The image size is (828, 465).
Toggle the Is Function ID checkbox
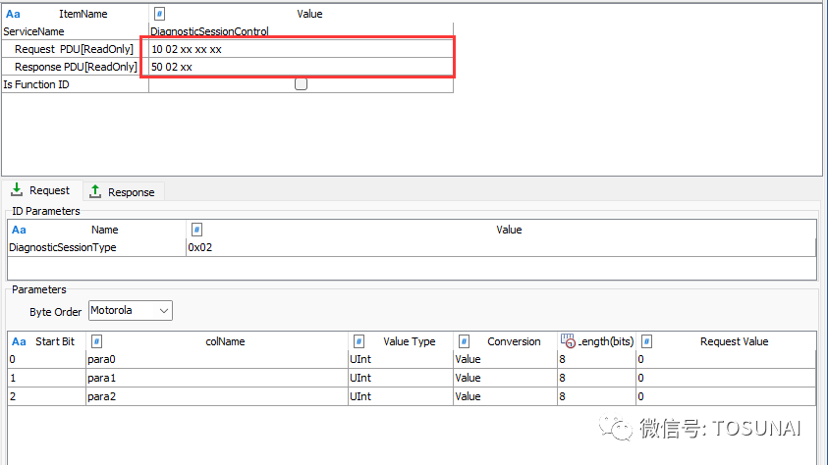point(301,83)
